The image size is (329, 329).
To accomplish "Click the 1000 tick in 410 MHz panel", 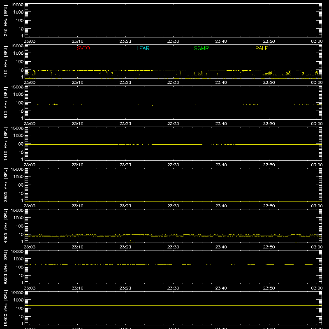I will point(19,53).
